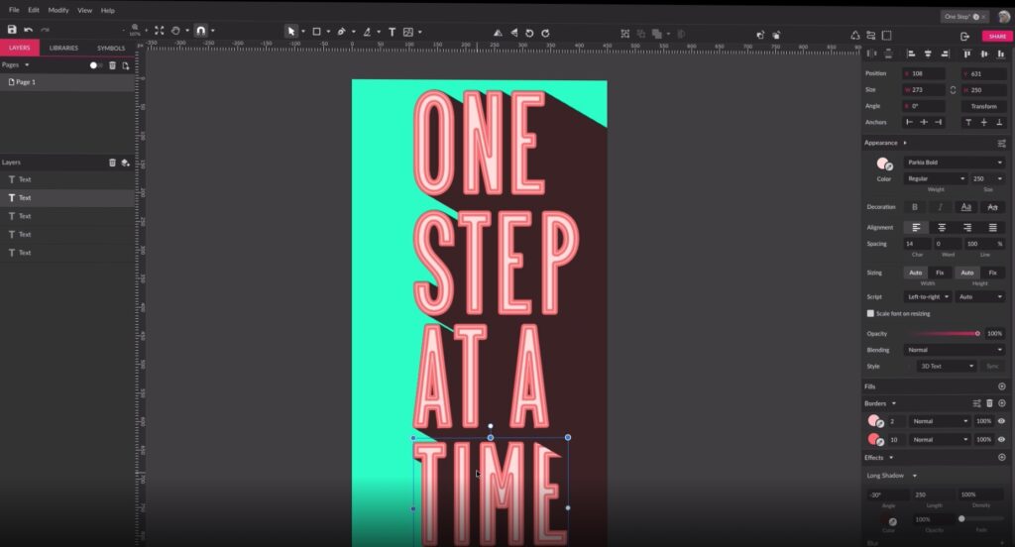The width and height of the screenshot is (1015, 547).
Task: Click the Fit to screen zoom icon
Action: tap(160, 31)
